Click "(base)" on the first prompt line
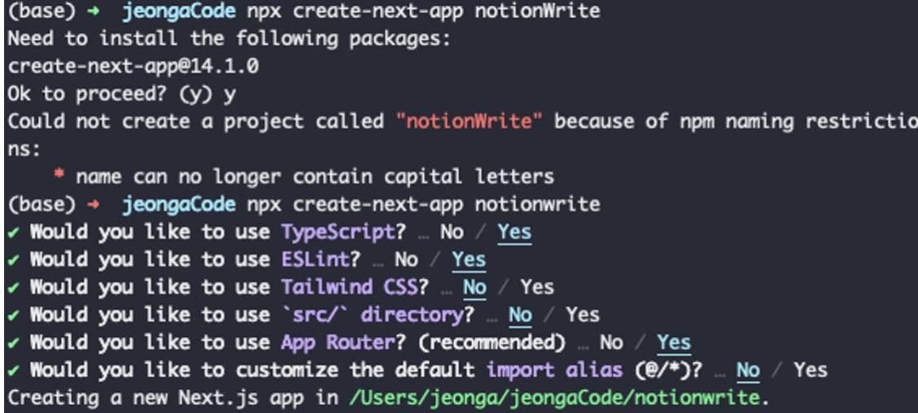Viewport: 918px width, 413px height. pos(42,11)
